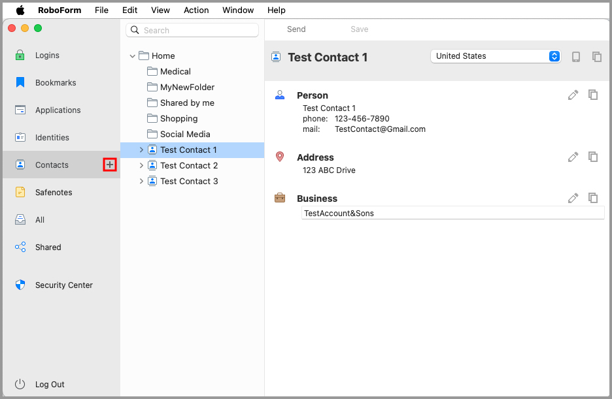Viewport: 612px width, 399px height.
Task: Show All items in sidebar
Action: pos(61,220)
